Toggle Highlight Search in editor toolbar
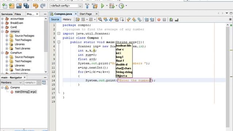 [116, 19]
